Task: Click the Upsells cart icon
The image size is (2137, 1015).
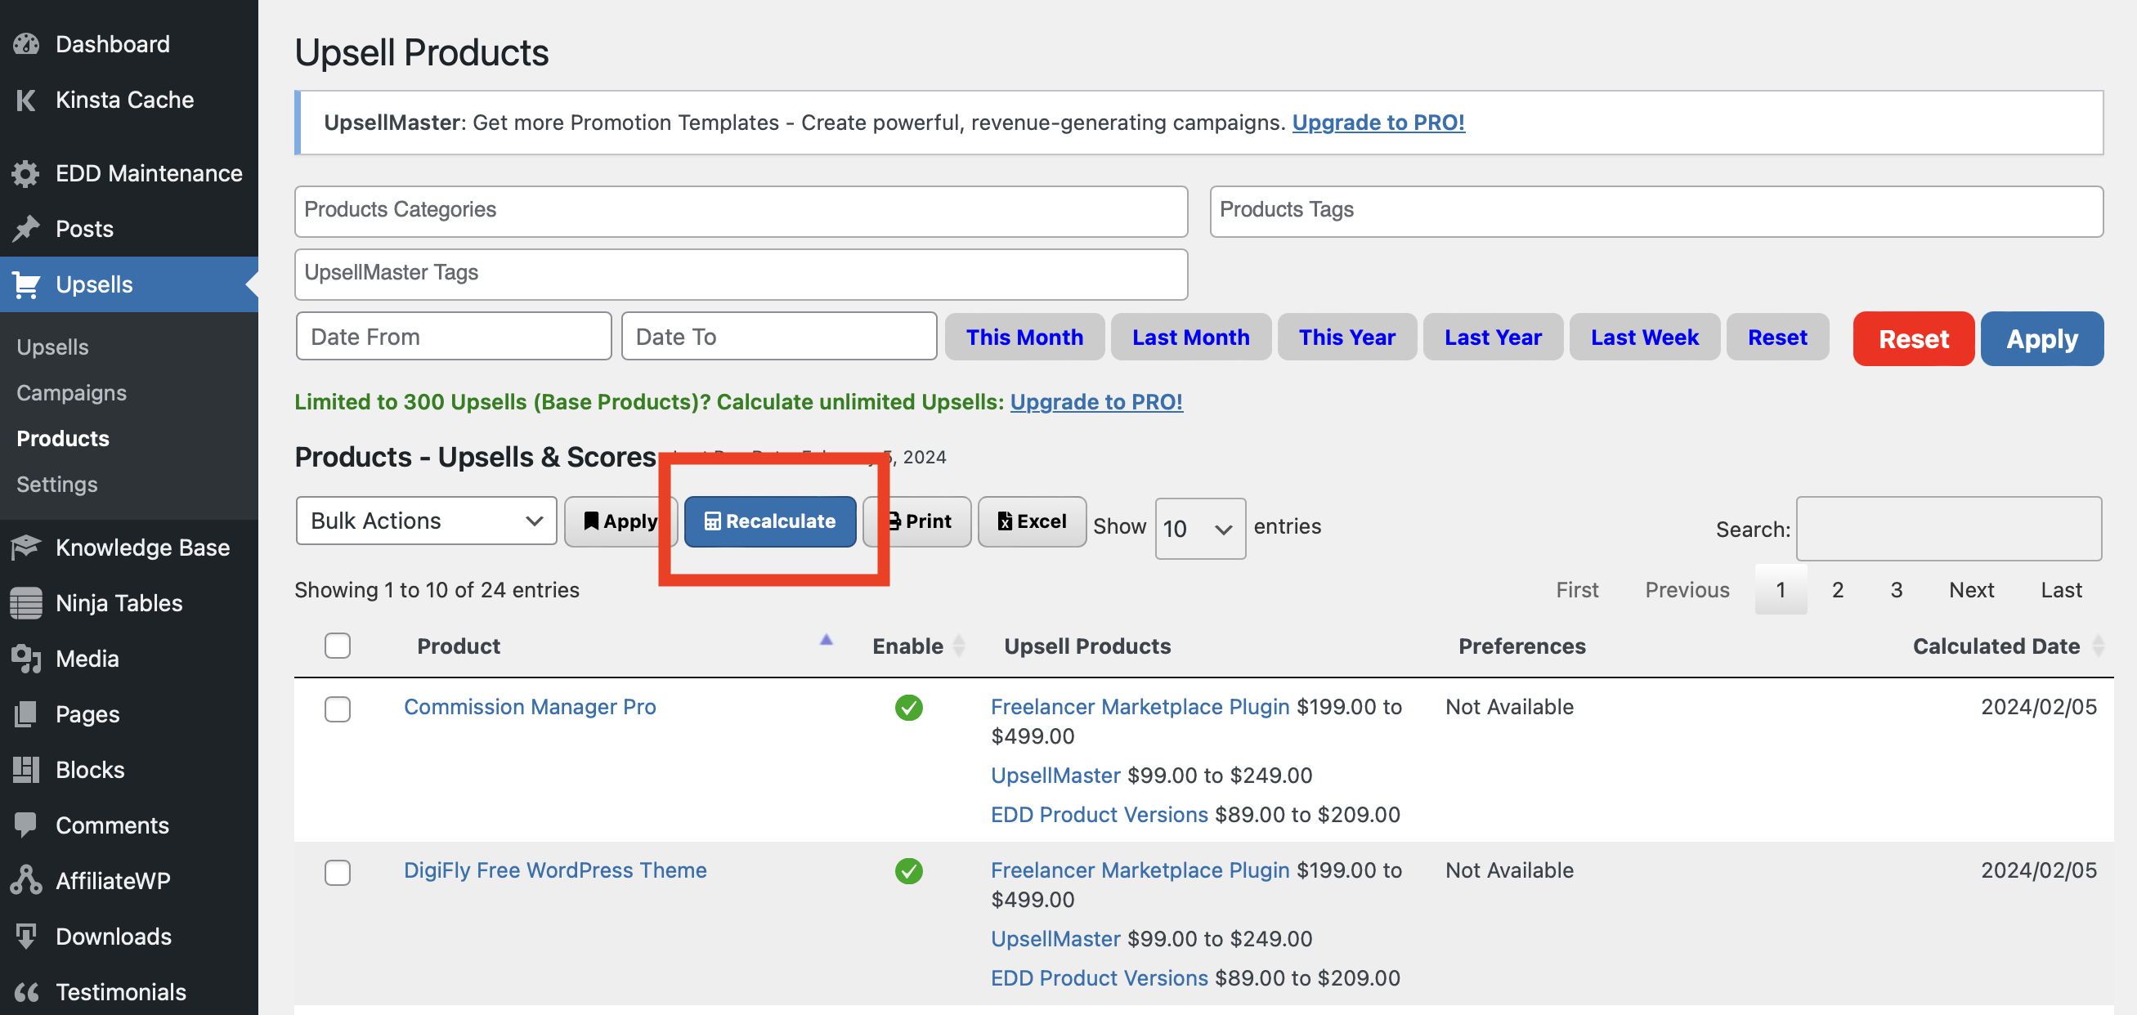Action: (25, 284)
